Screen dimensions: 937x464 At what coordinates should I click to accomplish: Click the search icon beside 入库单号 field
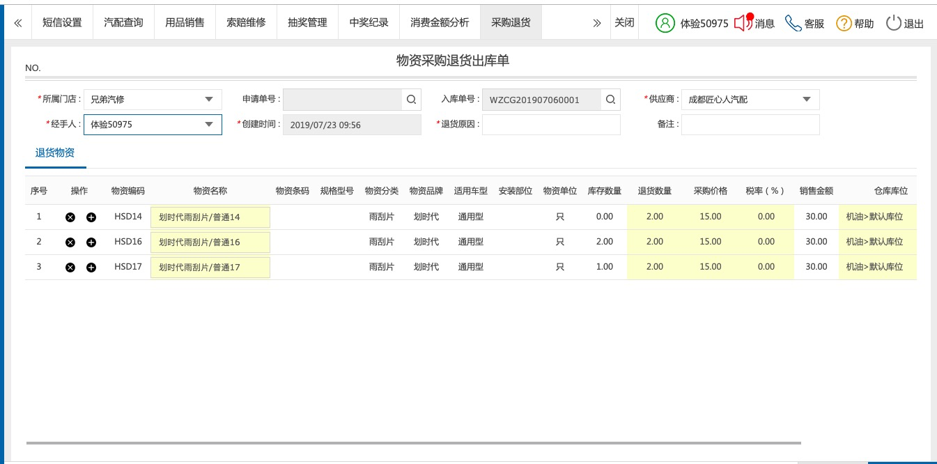(610, 100)
